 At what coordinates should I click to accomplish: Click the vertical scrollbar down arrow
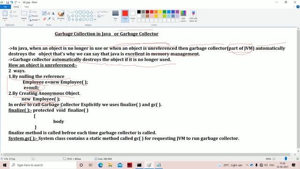click(x=298, y=151)
